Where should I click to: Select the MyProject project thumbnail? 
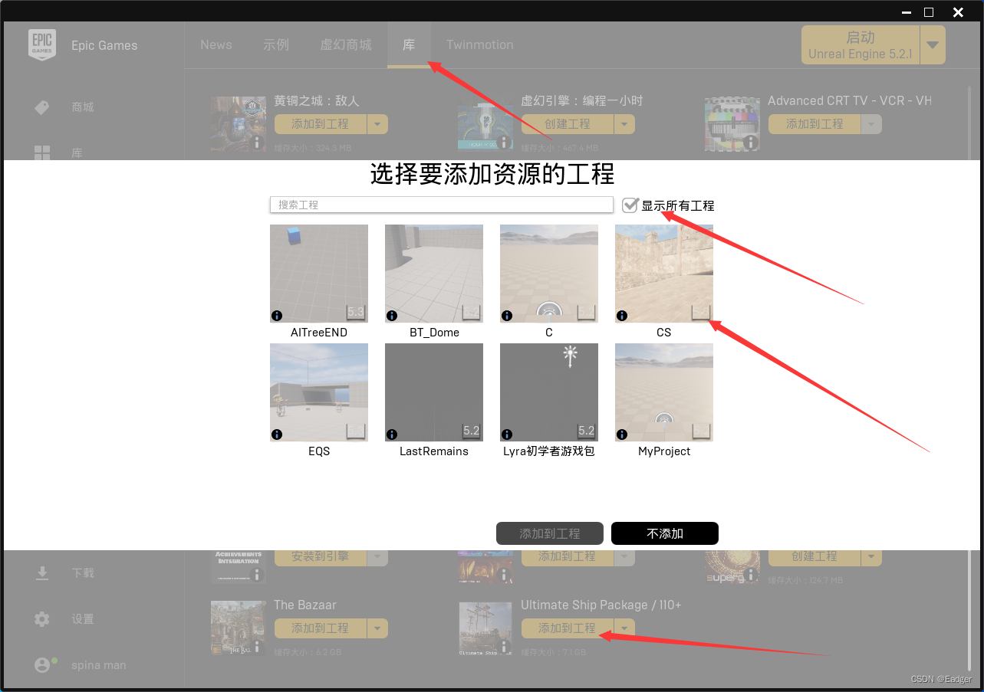click(664, 392)
